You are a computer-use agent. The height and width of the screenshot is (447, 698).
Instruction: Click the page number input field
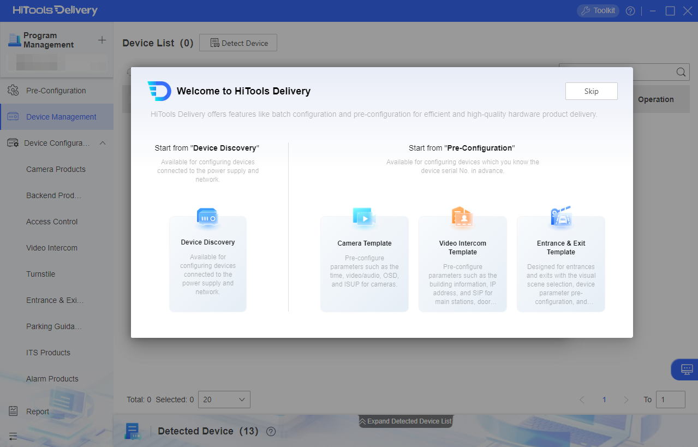tap(670, 400)
